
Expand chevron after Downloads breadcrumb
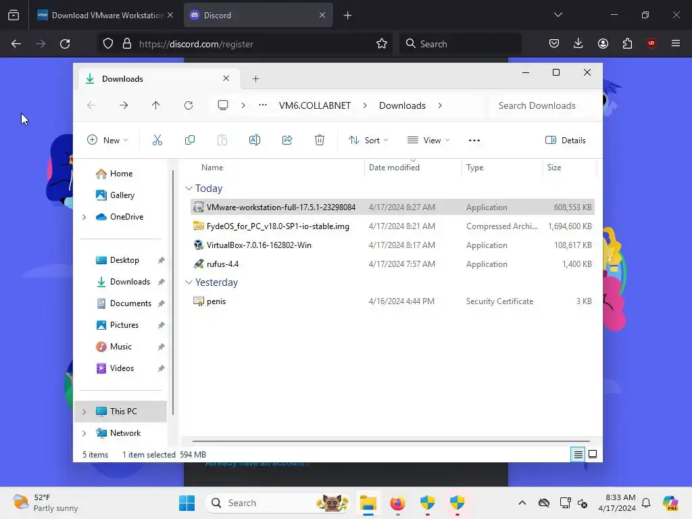(x=439, y=105)
